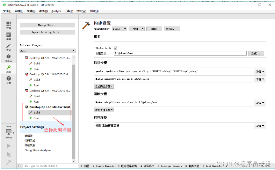The width and height of the screenshot is (275, 170).
Task: Click the 重命名 button
Action: (172, 29)
